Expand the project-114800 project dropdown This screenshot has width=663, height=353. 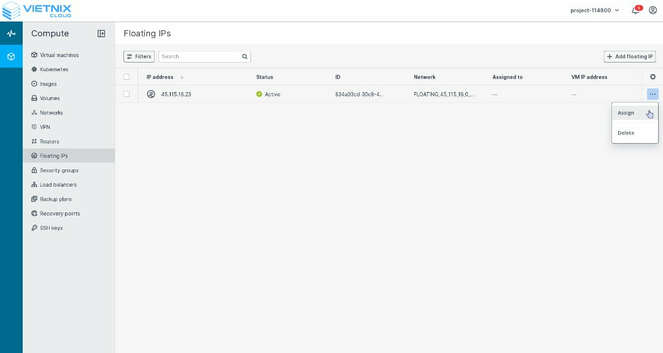[594, 10]
